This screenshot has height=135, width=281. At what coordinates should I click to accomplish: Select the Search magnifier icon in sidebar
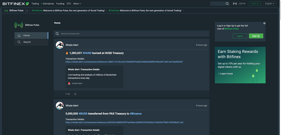tap(19, 42)
